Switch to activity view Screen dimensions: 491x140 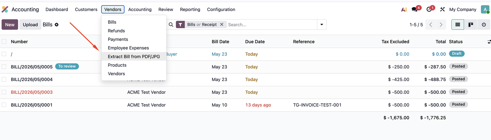[x=484, y=25]
